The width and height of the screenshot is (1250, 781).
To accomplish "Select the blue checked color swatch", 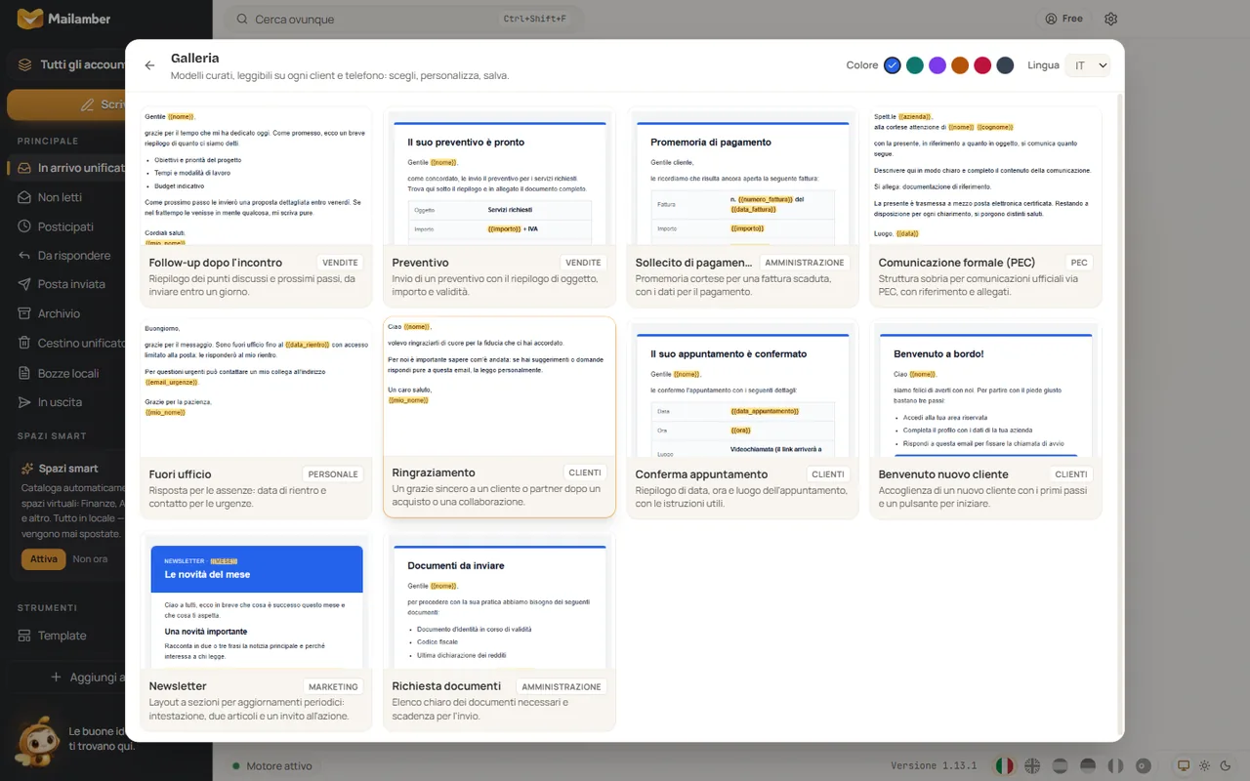I will (893, 65).
